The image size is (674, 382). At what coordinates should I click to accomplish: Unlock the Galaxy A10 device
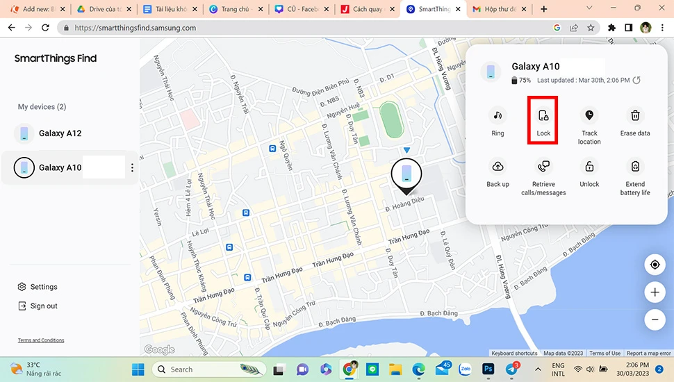click(589, 173)
